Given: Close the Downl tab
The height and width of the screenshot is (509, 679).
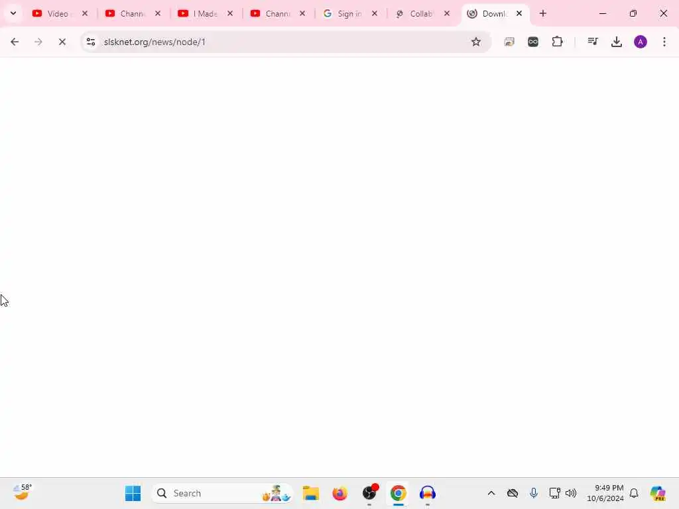Looking at the screenshot, I should click(x=519, y=13).
